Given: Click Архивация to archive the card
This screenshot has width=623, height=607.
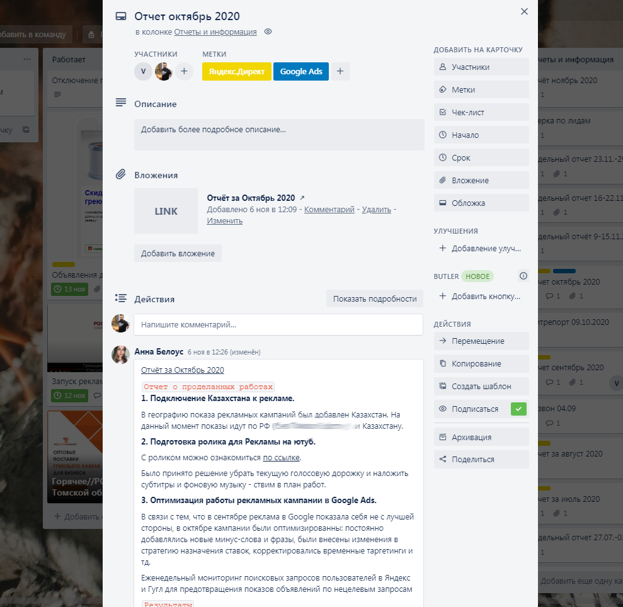Looking at the screenshot, I should (481, 437).
